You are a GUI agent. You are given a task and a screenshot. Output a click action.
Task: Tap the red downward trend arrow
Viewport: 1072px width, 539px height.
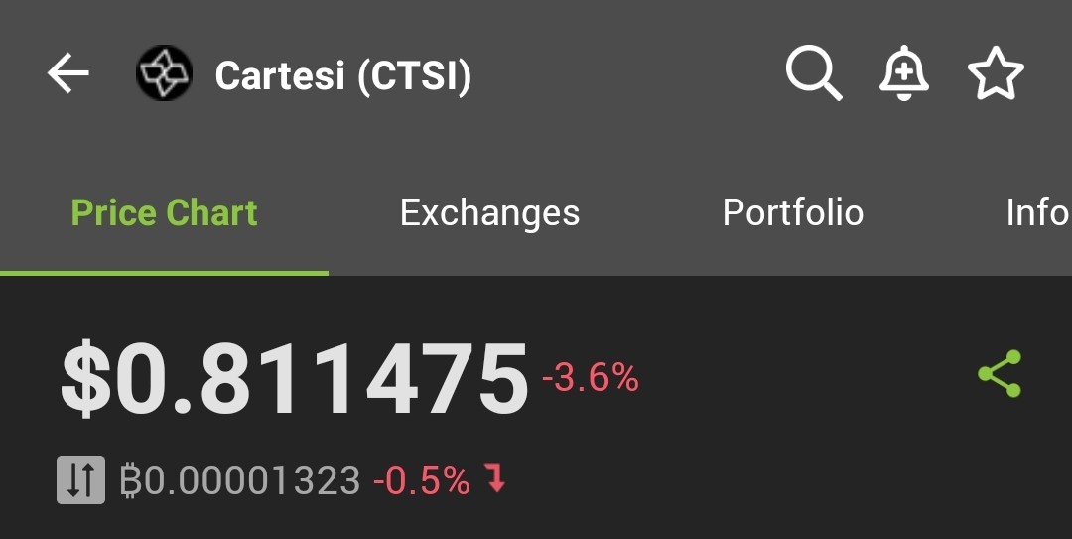(x=496, y=477)
